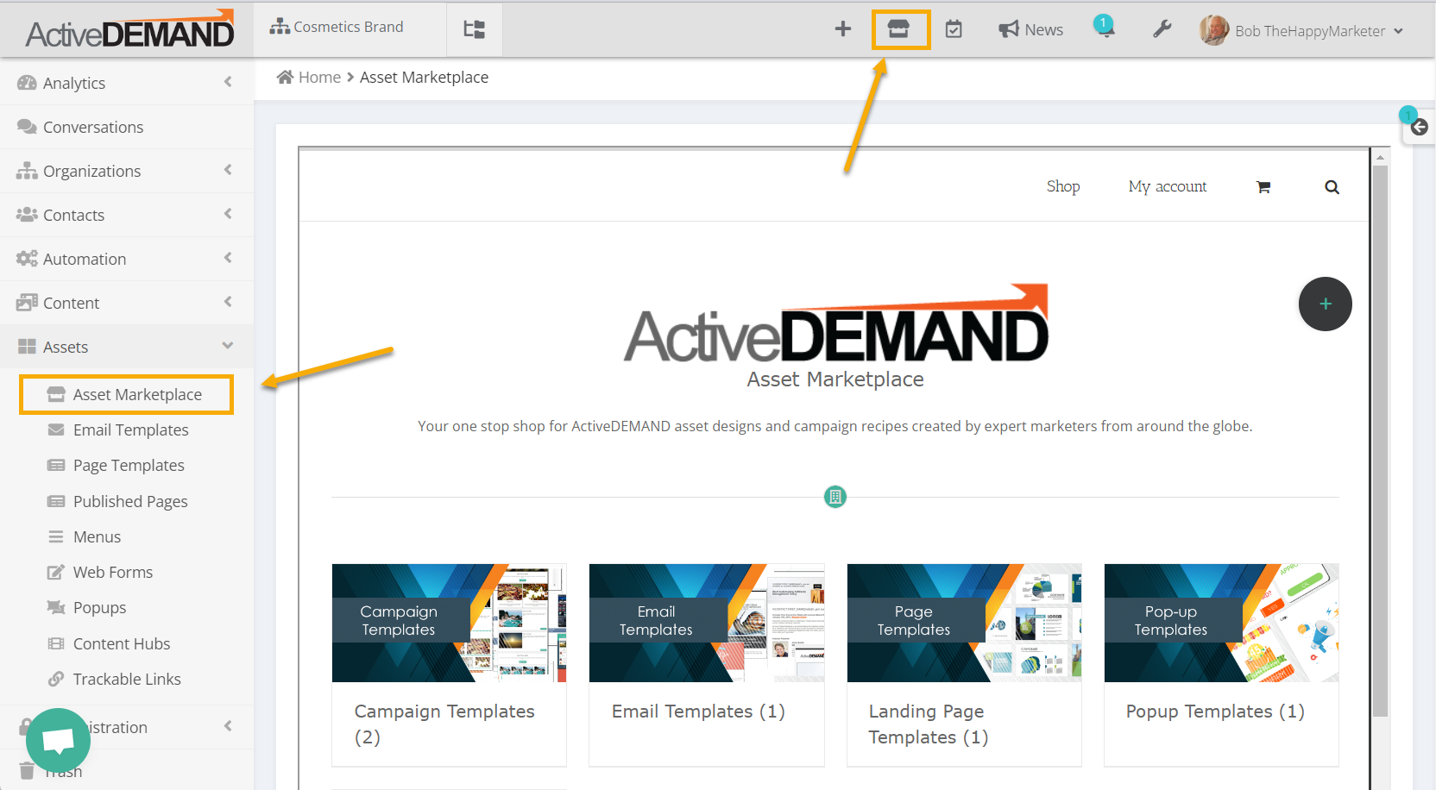Open Trackable Links in sidebar
The image size is (1436, 790).
tap(127, 679)
